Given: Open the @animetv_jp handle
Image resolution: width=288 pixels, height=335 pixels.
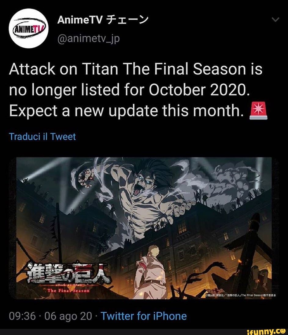Looking at the screenshot, I should click(x=88, y=39).
